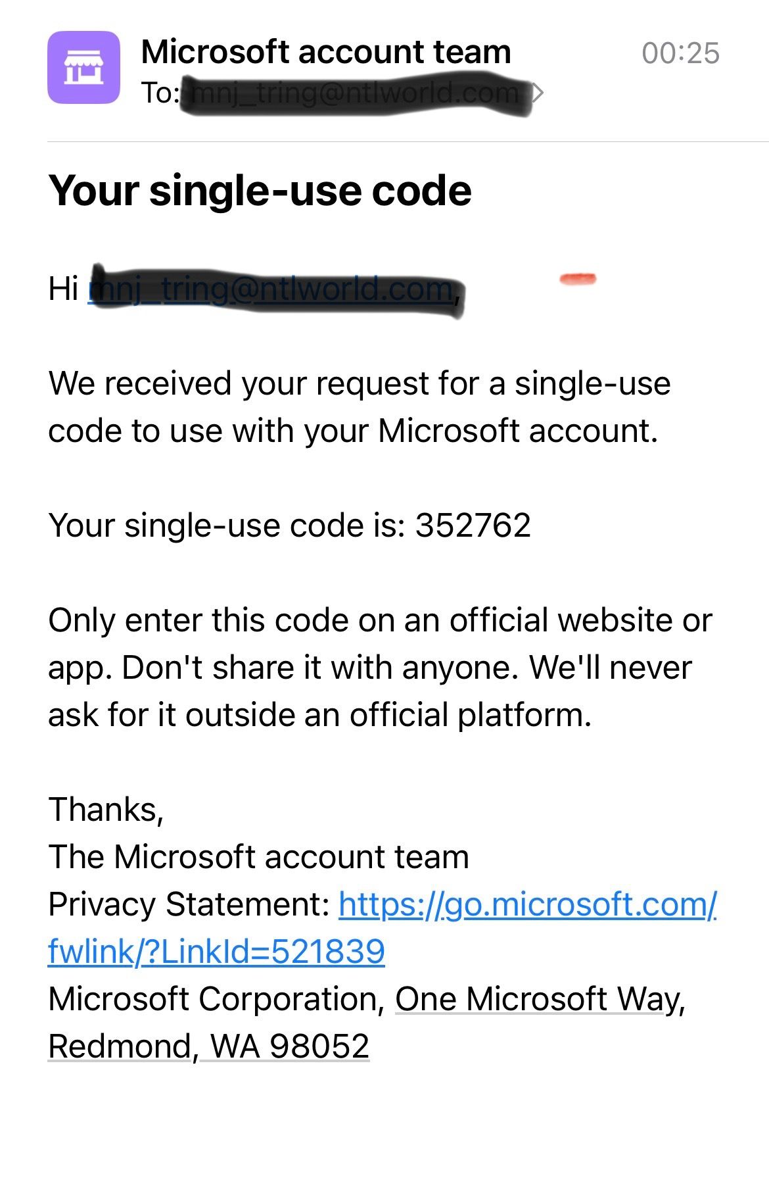Screen dimensions: 769x1199
Task: Tap the "To:" label in header
Action: click(159, 93)
